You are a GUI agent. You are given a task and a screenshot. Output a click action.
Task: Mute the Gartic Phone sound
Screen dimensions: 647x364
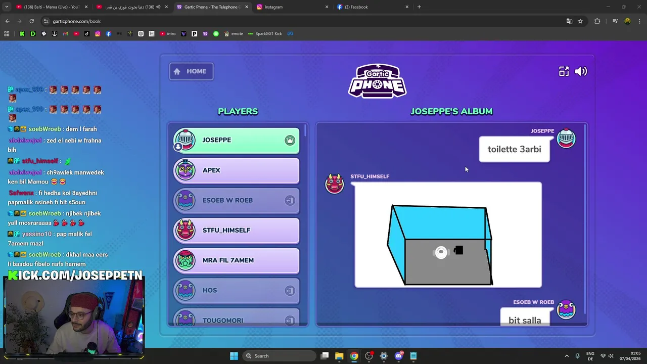[x=581, y=71]
